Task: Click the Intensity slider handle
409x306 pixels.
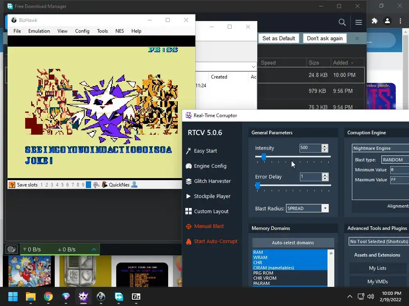Action: click(x=264, y=157)
